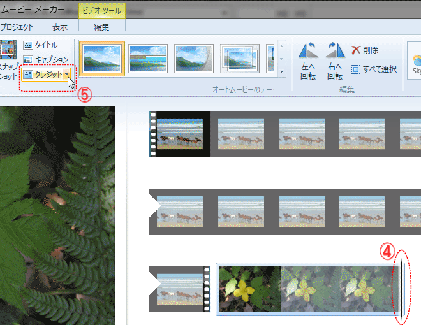Screen dimensions: 421x325
Task: Choose the second AutoMovie theme thumbnail
Action: pyautogui.click(x=148, y=59)
